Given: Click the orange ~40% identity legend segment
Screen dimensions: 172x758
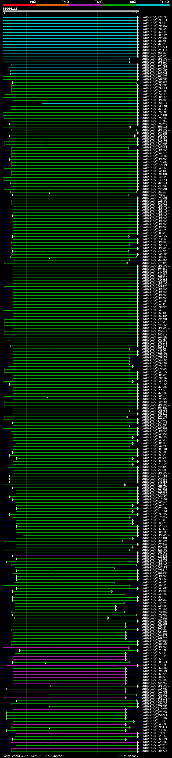Looking at the screenshot, I should click(x=53, y=5).
